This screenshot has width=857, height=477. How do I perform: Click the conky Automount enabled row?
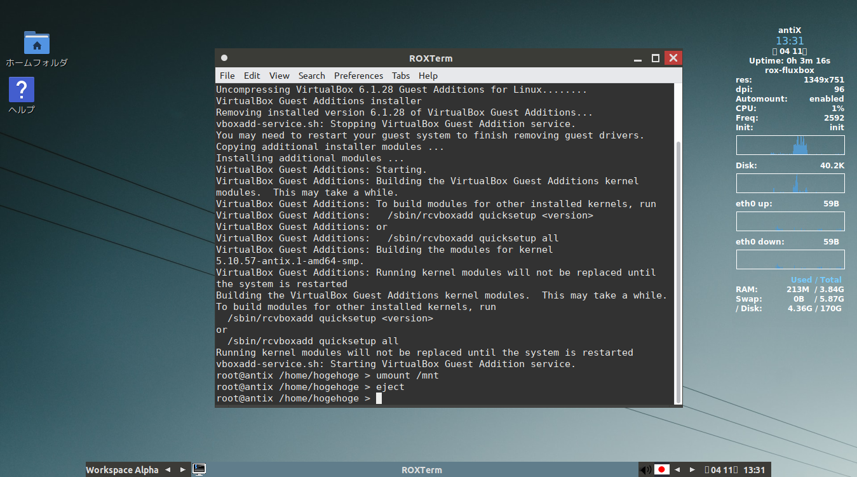[790, 99]
